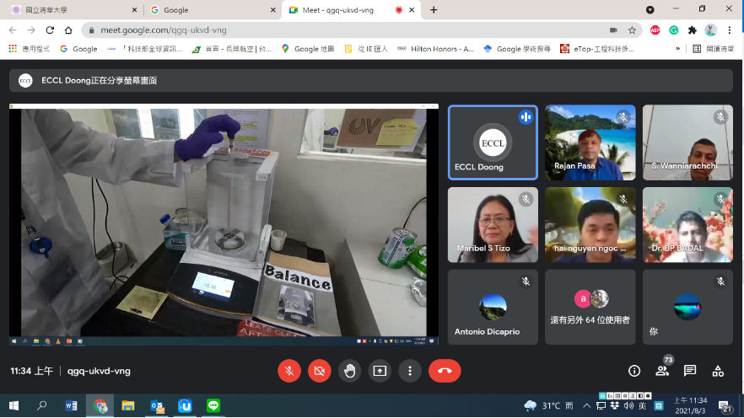Show the participants list with 73 people
Screen dimensions: 744x418
[x=662, y=371]
